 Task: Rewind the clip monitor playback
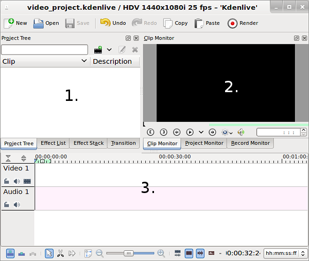[177, 132]
